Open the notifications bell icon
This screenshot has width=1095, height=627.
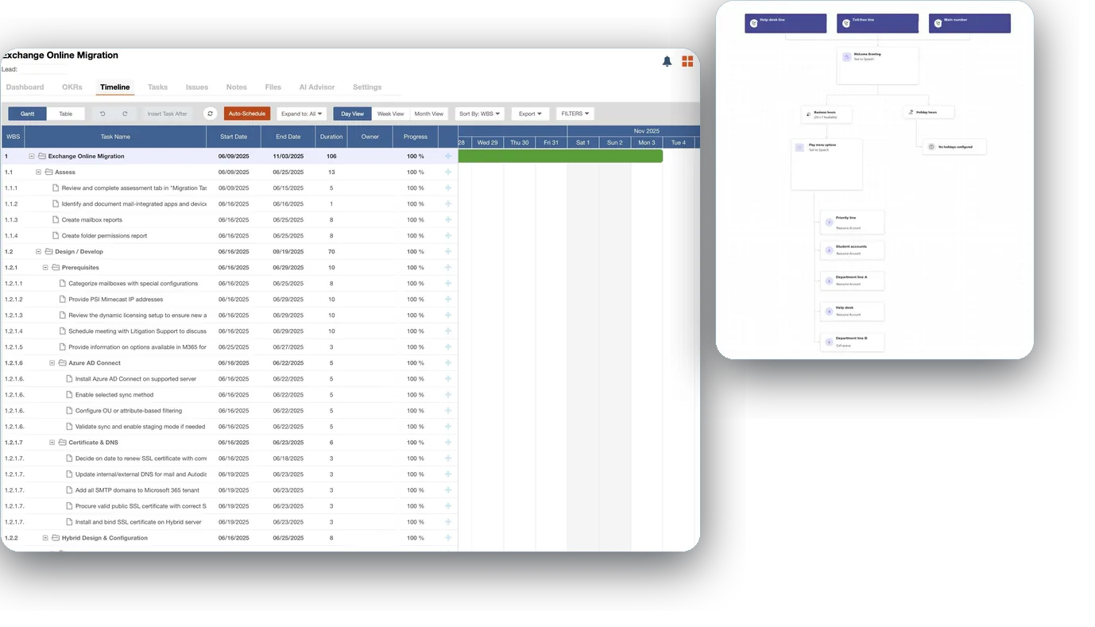[x=667, y=61]
